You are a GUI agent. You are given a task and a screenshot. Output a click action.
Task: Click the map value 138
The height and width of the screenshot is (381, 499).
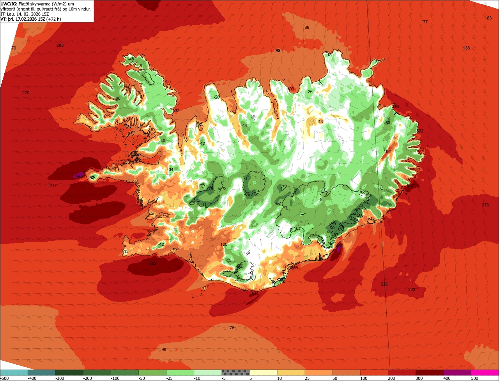tap(466, 48)
